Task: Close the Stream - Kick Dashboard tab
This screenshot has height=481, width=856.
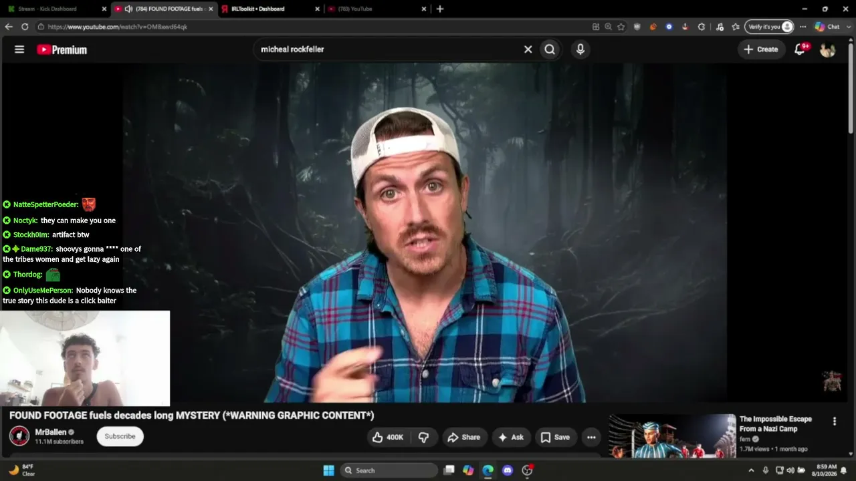Action: pos(104,9)
